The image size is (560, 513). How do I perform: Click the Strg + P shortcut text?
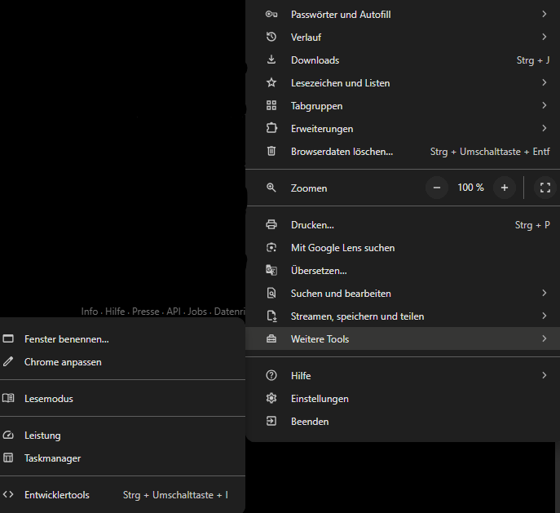532,225
